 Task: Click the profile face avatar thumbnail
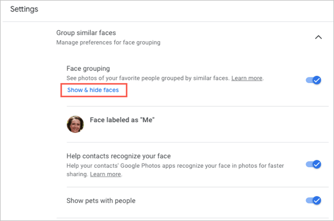coord(75,124)
